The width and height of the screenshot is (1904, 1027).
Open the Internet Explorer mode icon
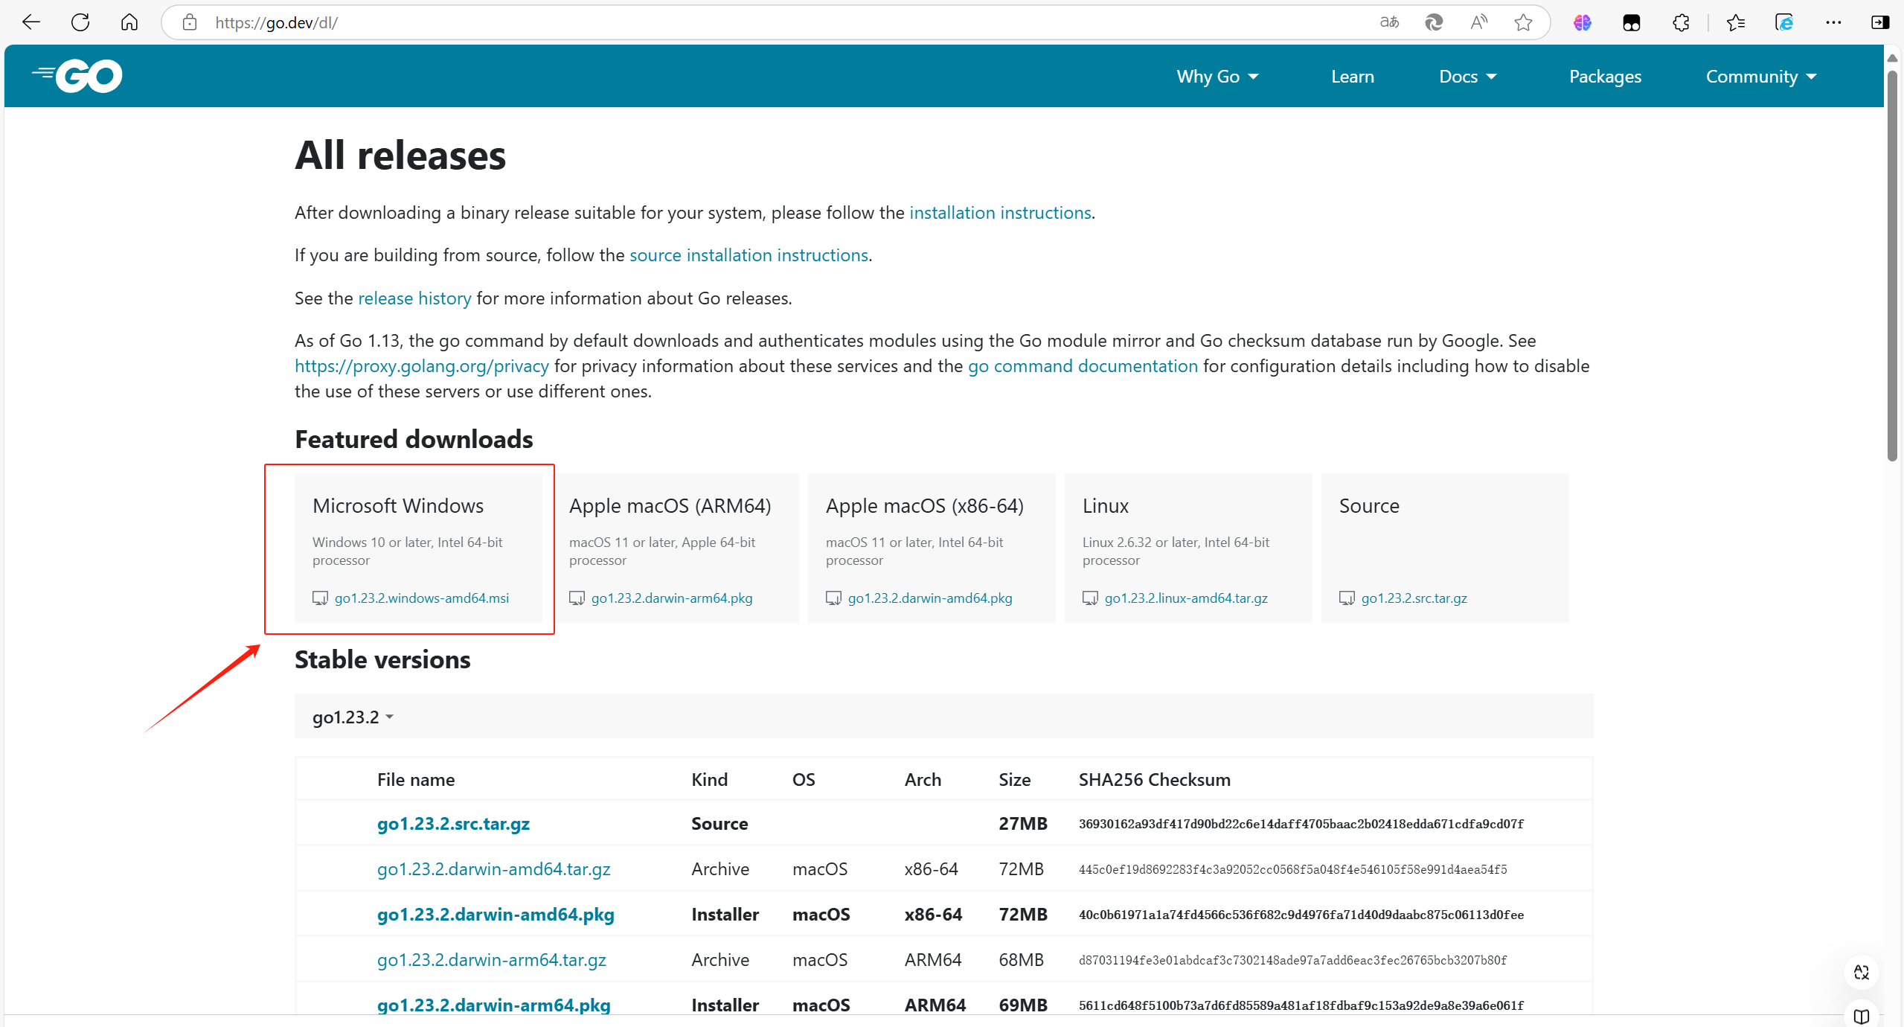tap(1784, 22)
